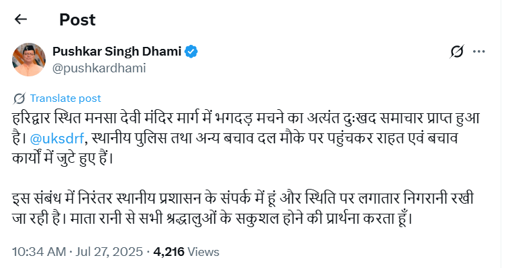The image size is (506, 268).
Task: Open the three-dot More options menu
Action: click(478, 52)
